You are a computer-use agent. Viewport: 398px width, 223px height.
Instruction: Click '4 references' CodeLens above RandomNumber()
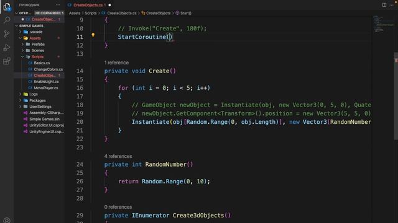118,156
